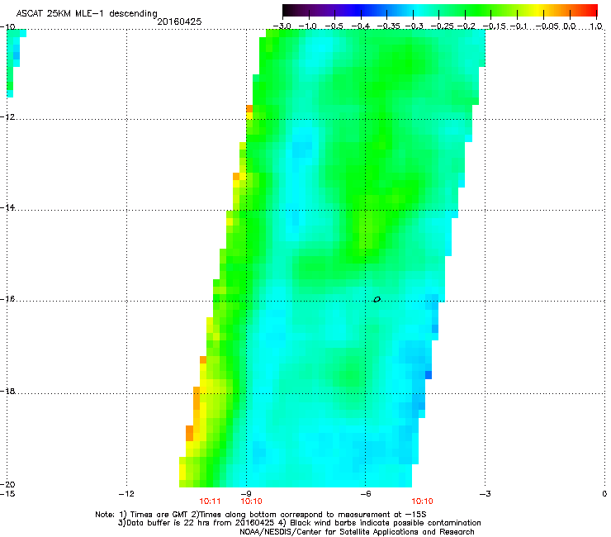Click the -20 latitude axis label
Screen dimensions: 611x537
point(7,484)
